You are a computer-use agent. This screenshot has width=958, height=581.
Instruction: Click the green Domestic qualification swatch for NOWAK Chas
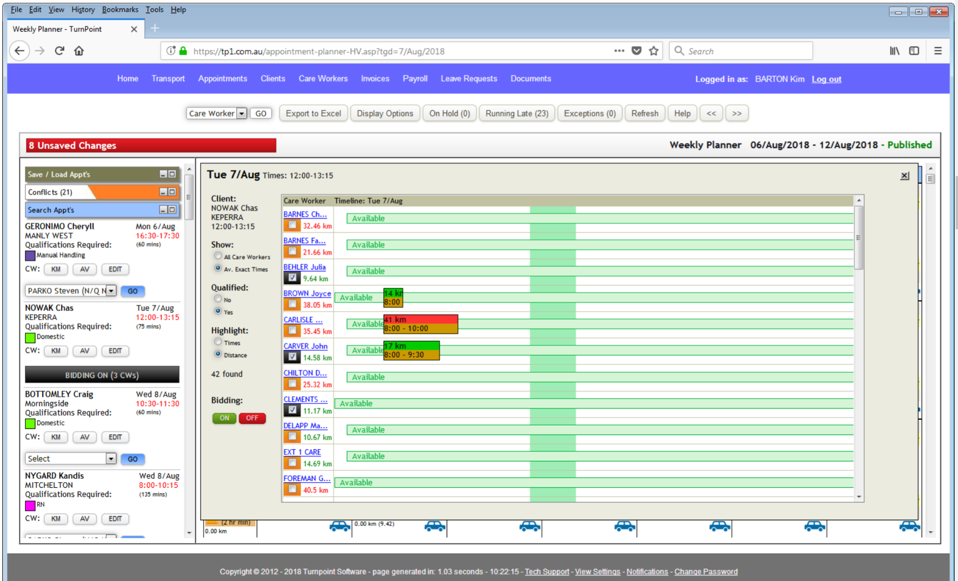[30, 337]
